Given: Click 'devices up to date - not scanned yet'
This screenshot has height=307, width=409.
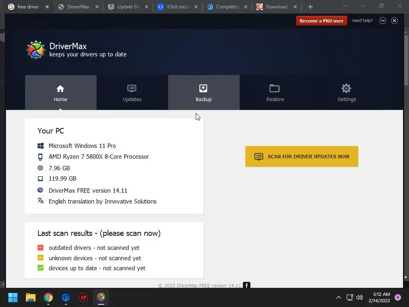Looking at the screenshot, I should [97, 268].
